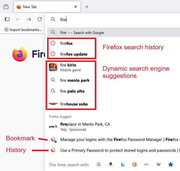Search this time with Google icon
Screen dimensions: 180x171
[x=99, y=164]
